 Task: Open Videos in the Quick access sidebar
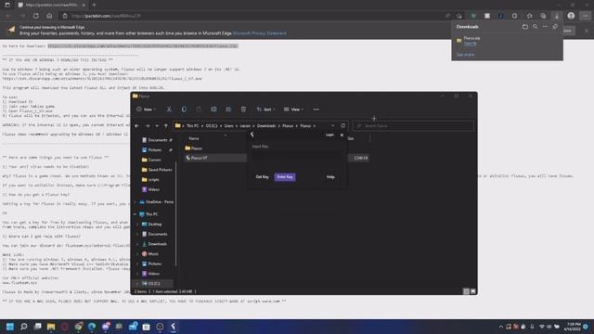(150, 189)
